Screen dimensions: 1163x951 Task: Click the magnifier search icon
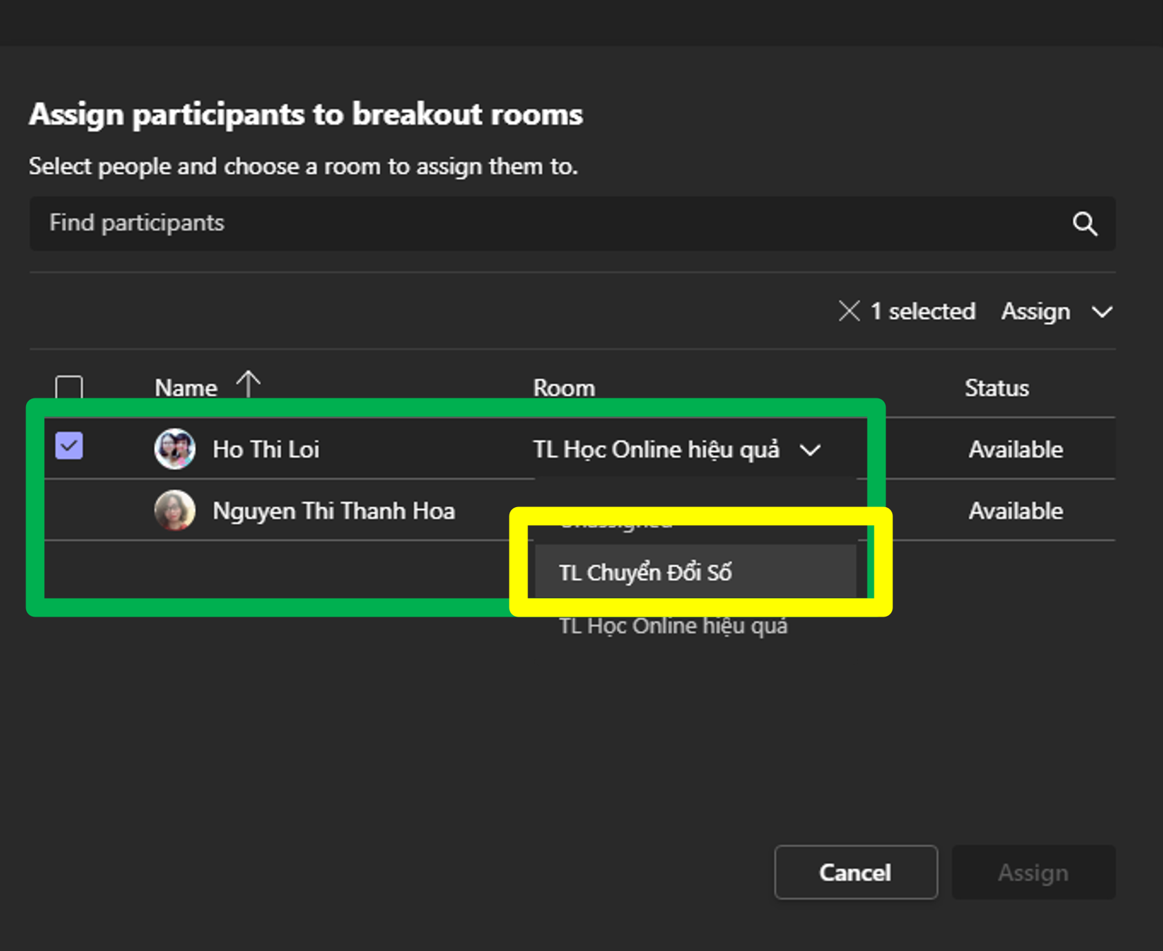[x=1085, y=224]
